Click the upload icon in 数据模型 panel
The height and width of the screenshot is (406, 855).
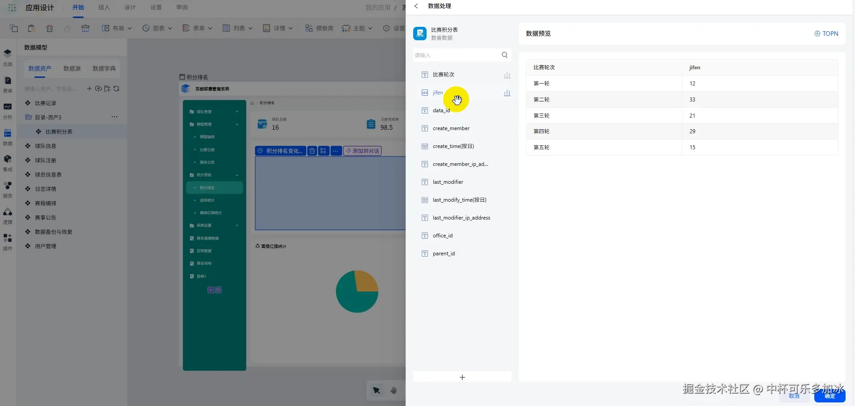98,89
